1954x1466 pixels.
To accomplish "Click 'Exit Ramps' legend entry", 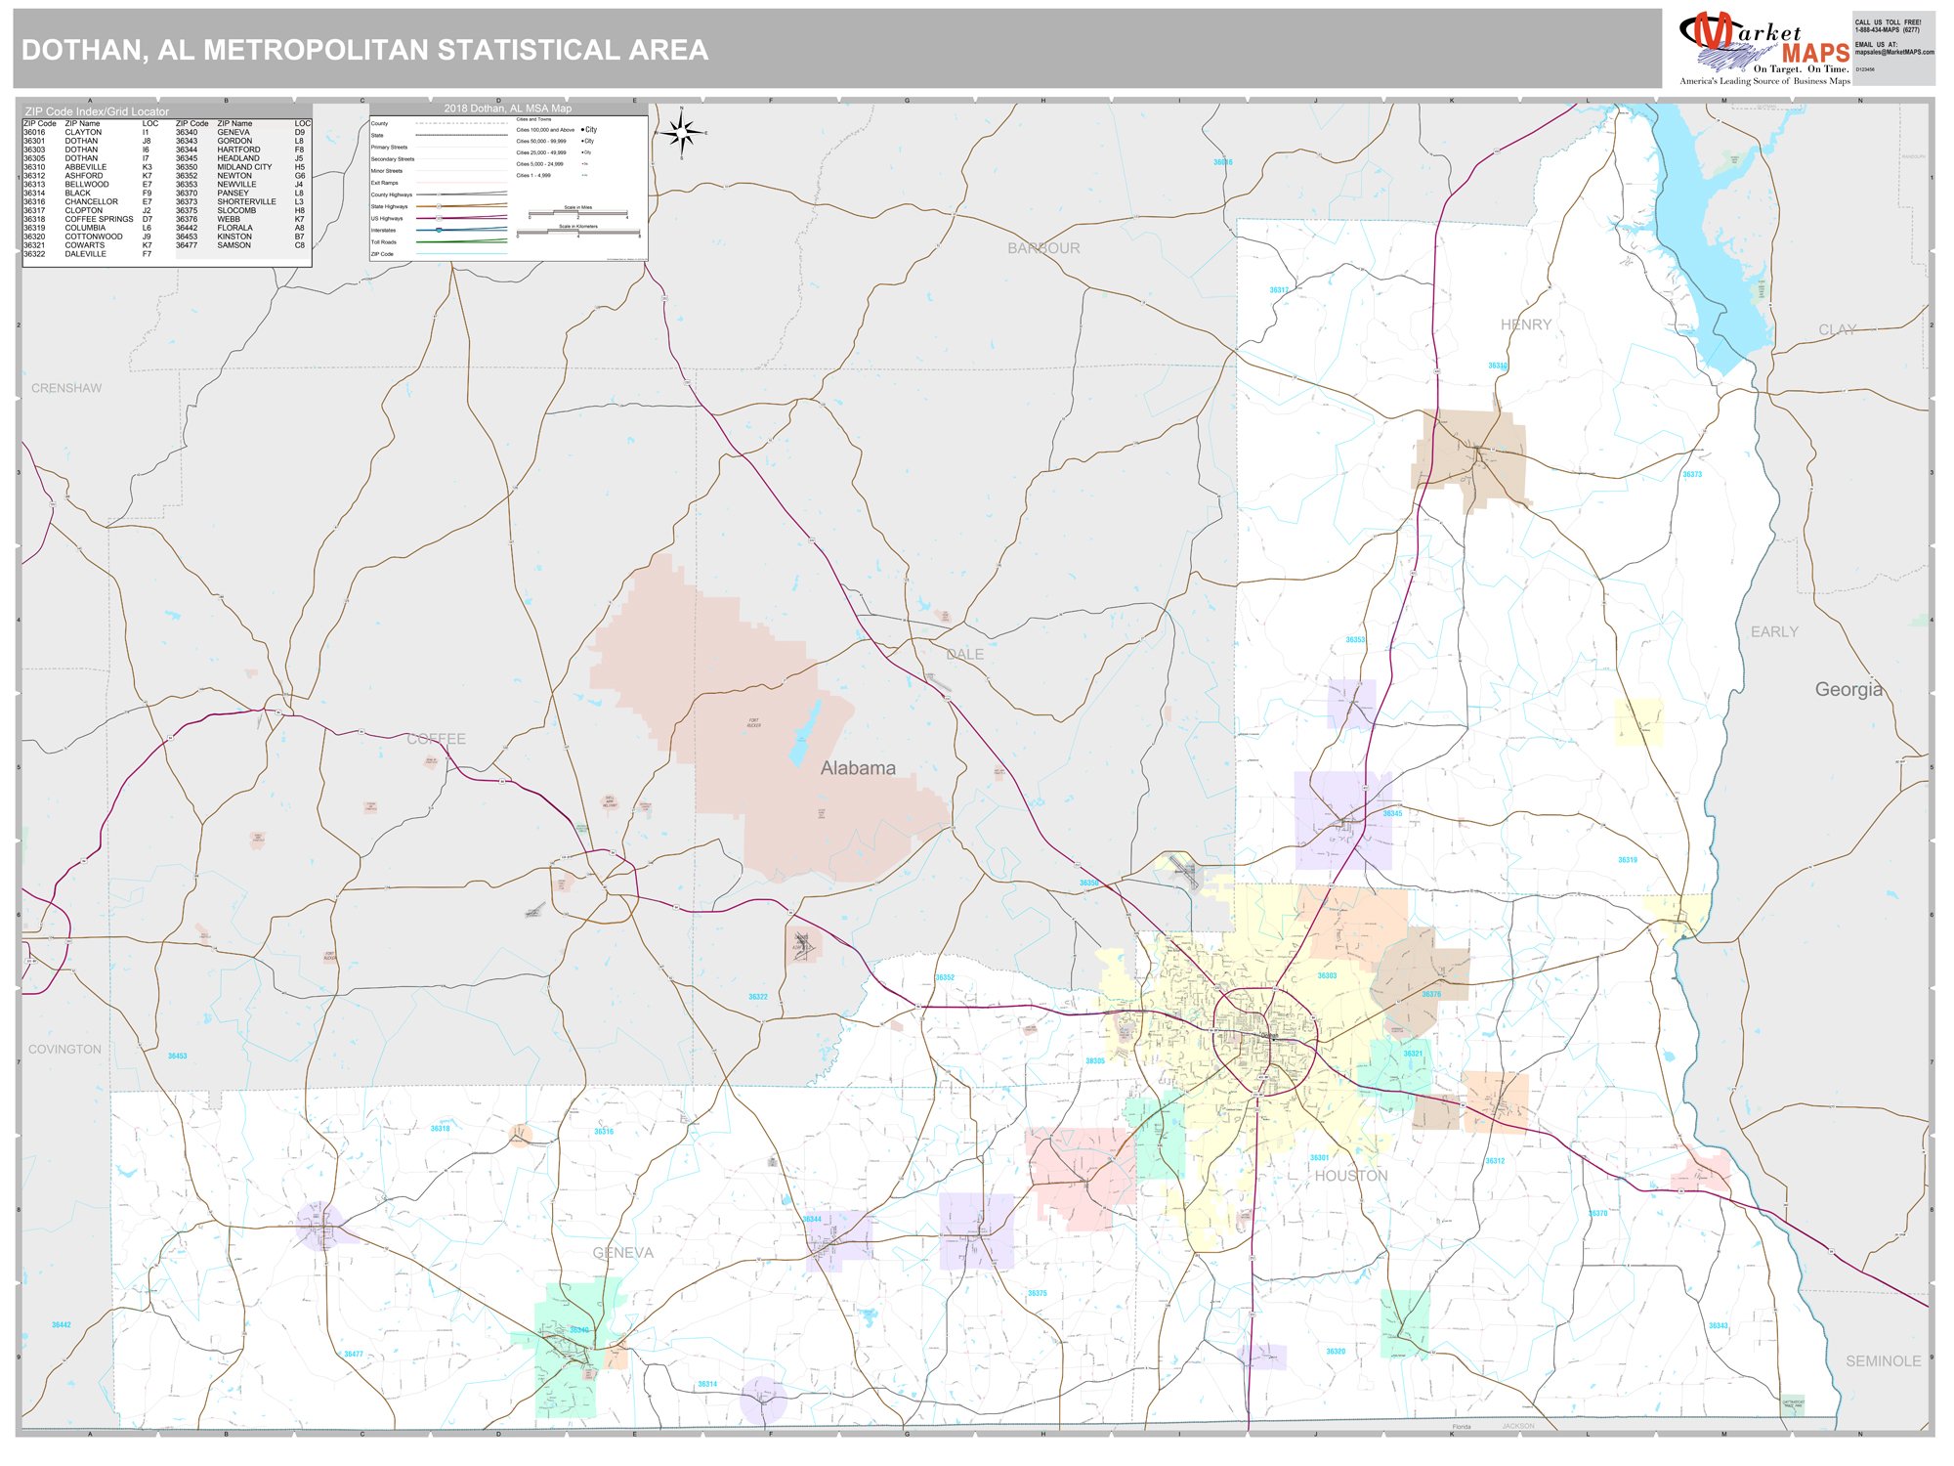I will pos(384,183).
